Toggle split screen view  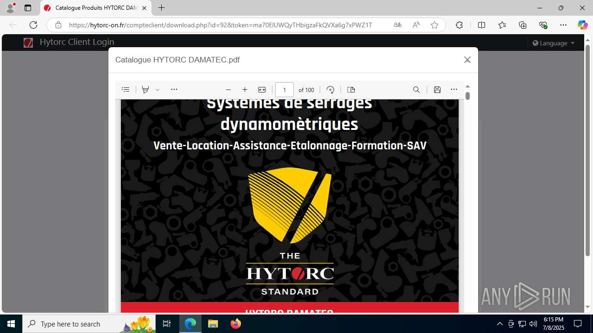pyautogui.click(x=481, y=25)
